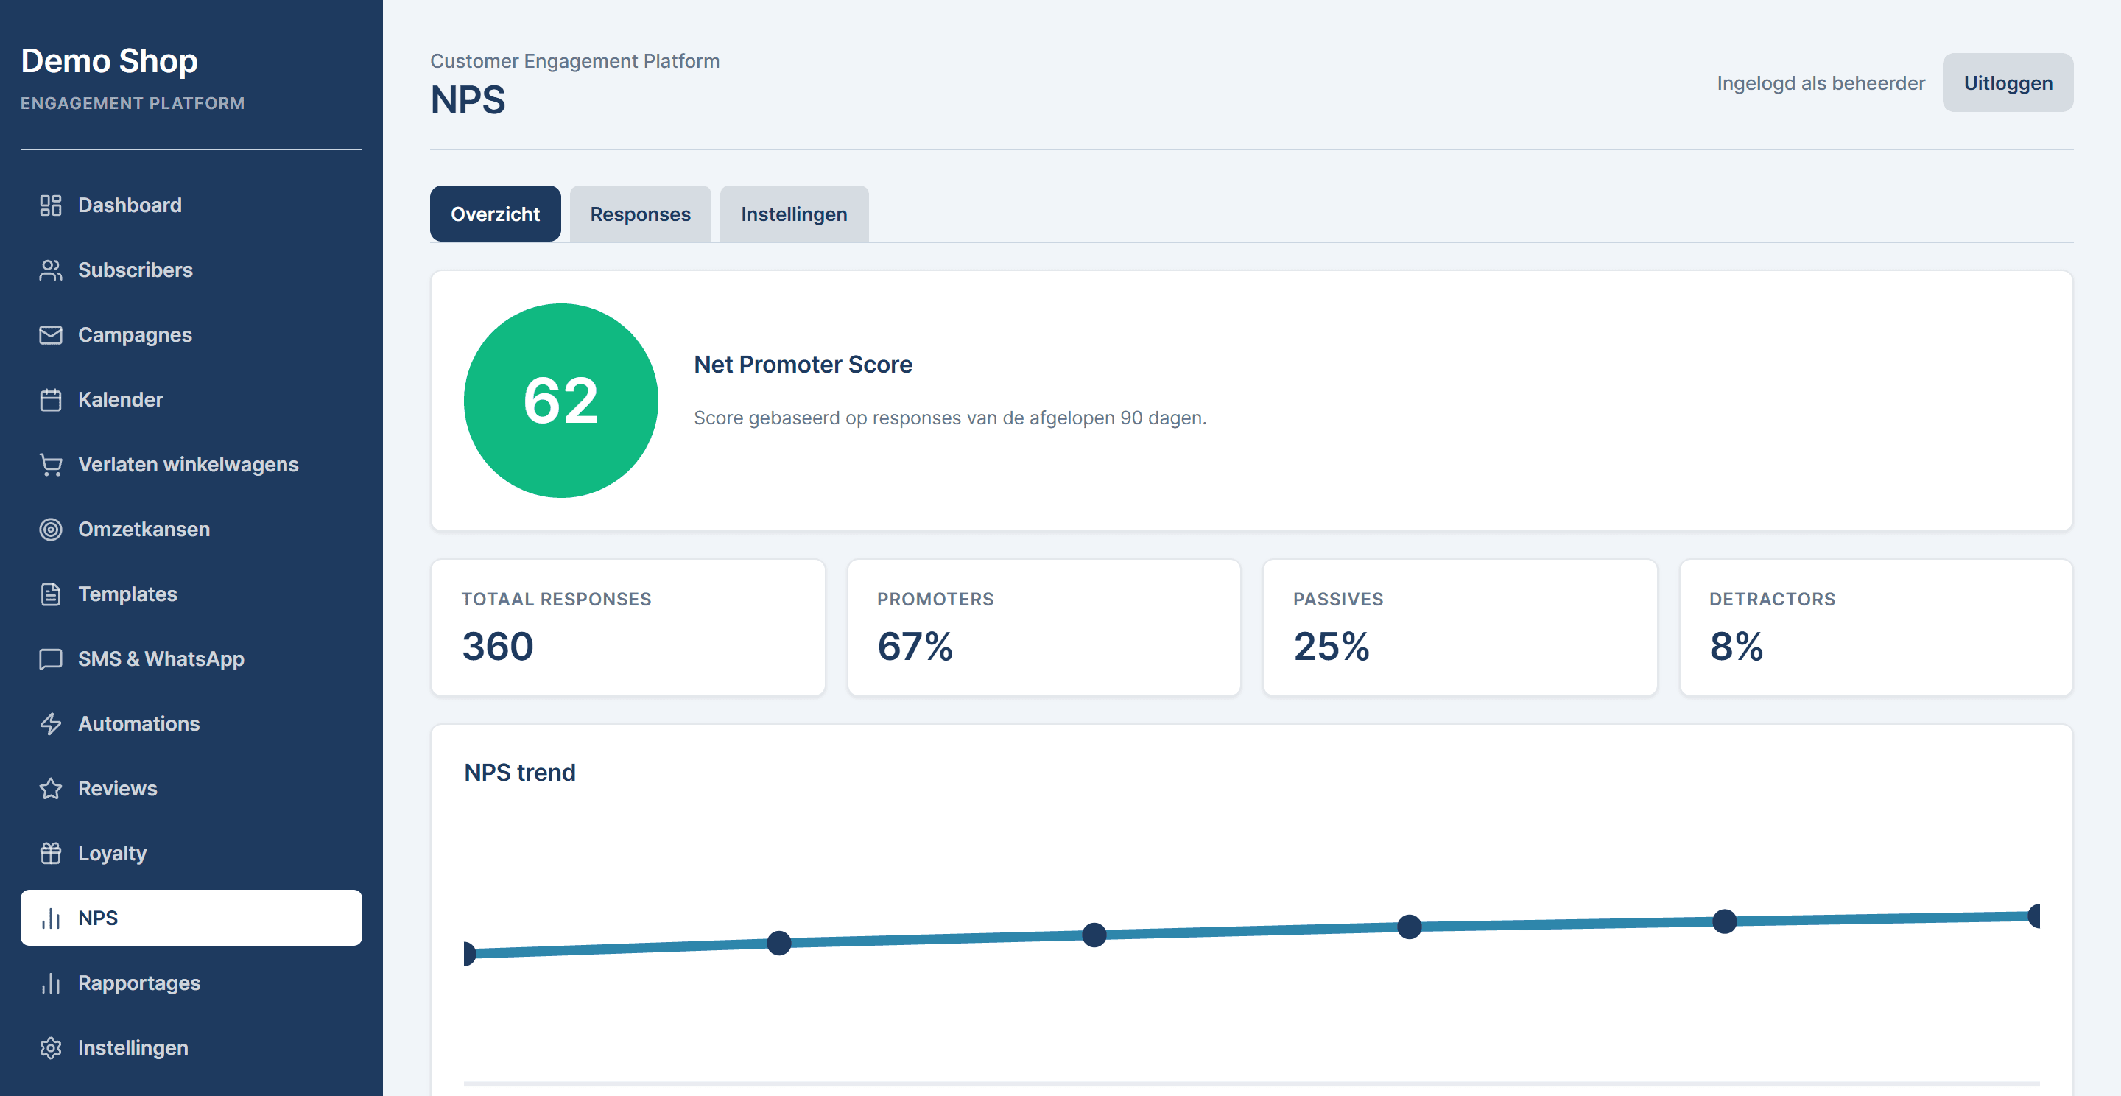Go to SMS & WhatsApp

tap(191, 658)
